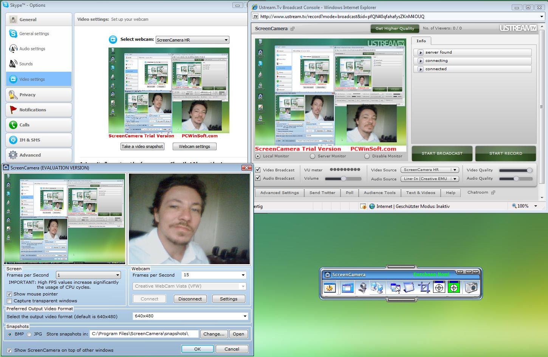Click the pop-out icon next to Chatroom
This screenshot has width=548, height=357.
coord(493,192)
